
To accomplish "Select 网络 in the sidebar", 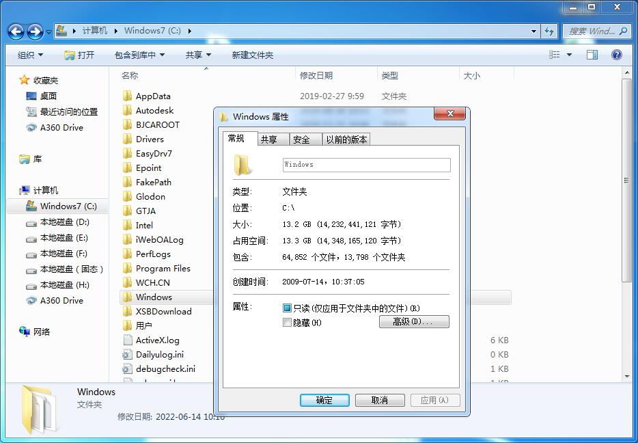I will [x=40, y=332].
